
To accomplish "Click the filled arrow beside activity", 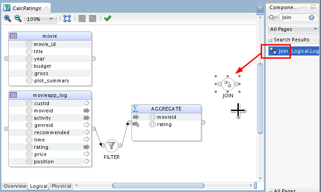I will [87, 118].
